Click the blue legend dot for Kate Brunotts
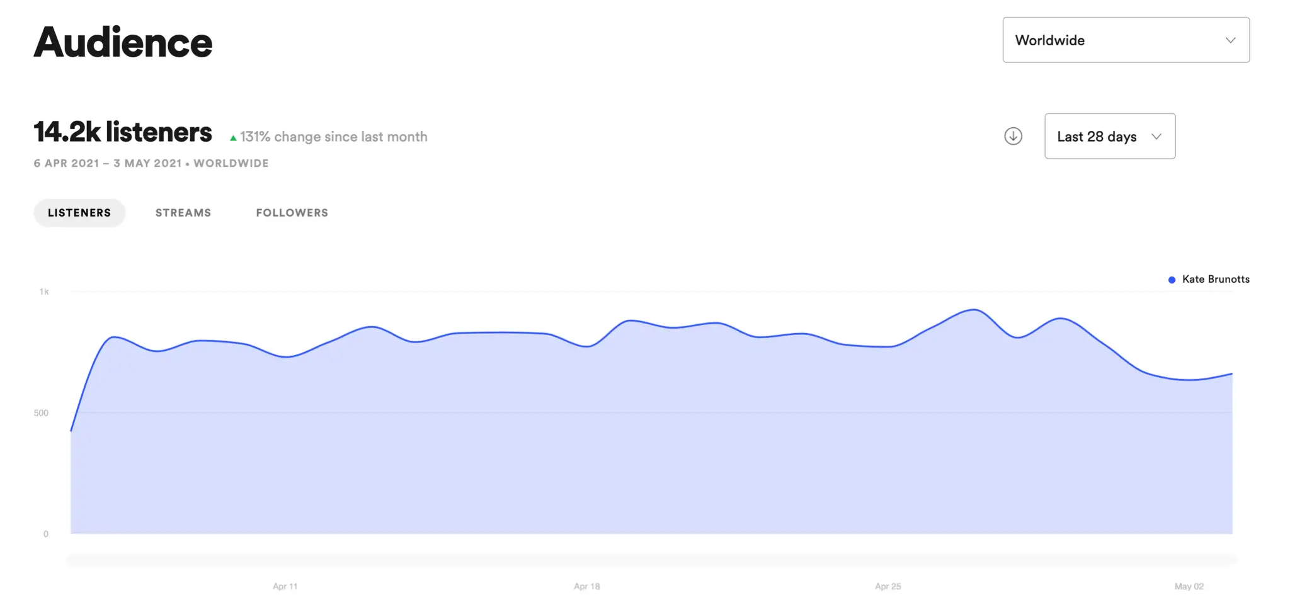 point(1172,280)
